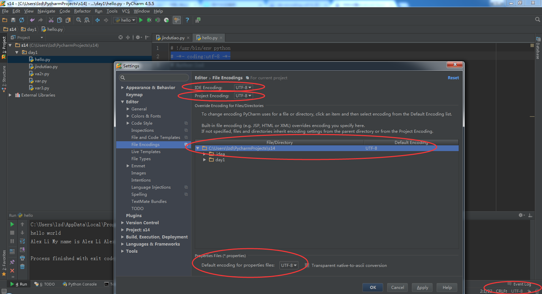The height and width of the screenshot is (294, 542).
Task: Toggle the 2: Favorites tool window button
Action: [x=4, y=262]
